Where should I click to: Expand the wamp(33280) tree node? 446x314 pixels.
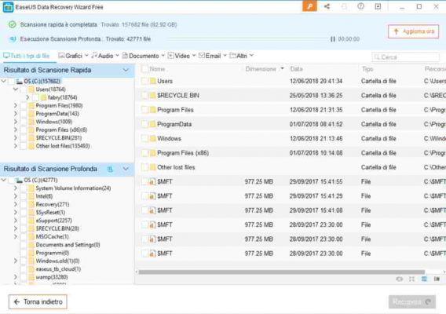tap(16, 277)
